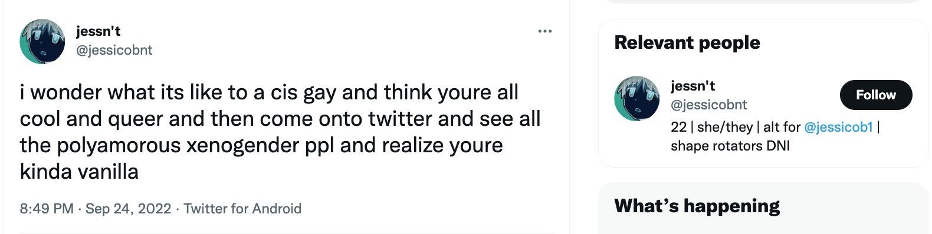The image size is (932, 234).
Task: Click the jessn't display name on tweet
Action: coord(99,31)
